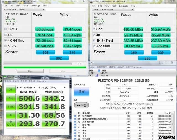Click All button in CrystalDiskMark
Image resolution: width=177 pixels, height=140 pixels.
pos(11,90)
